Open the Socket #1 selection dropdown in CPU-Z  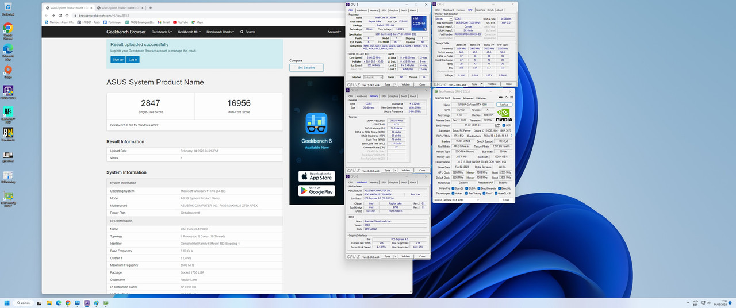pyautogui.click(x=373, y=77)
